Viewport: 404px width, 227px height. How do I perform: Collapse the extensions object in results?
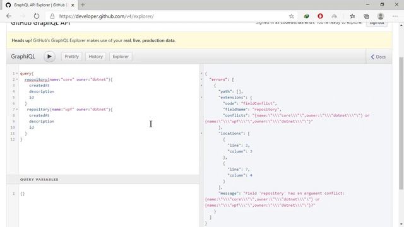click(201, 98)
